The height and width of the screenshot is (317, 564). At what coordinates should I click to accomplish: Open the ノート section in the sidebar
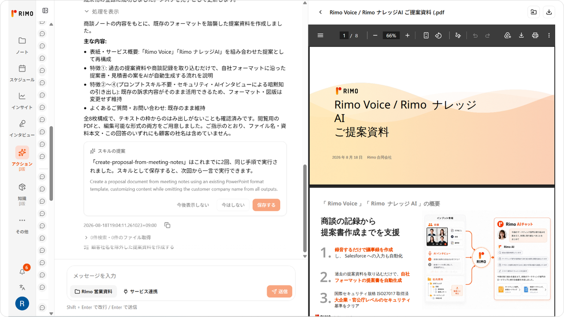[22, 45]
